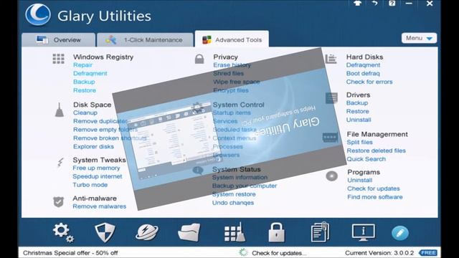Open the grid and broom icon in bottom toolbar
Screen dimensions: 459x258
click(x=235, y=232)
